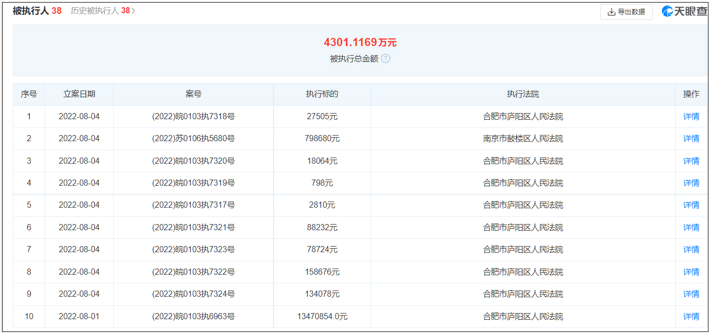The width and height of the screenshot is (710, 333).
Task: Click the 执行标的 column header
Action: [x=322, y=94]
